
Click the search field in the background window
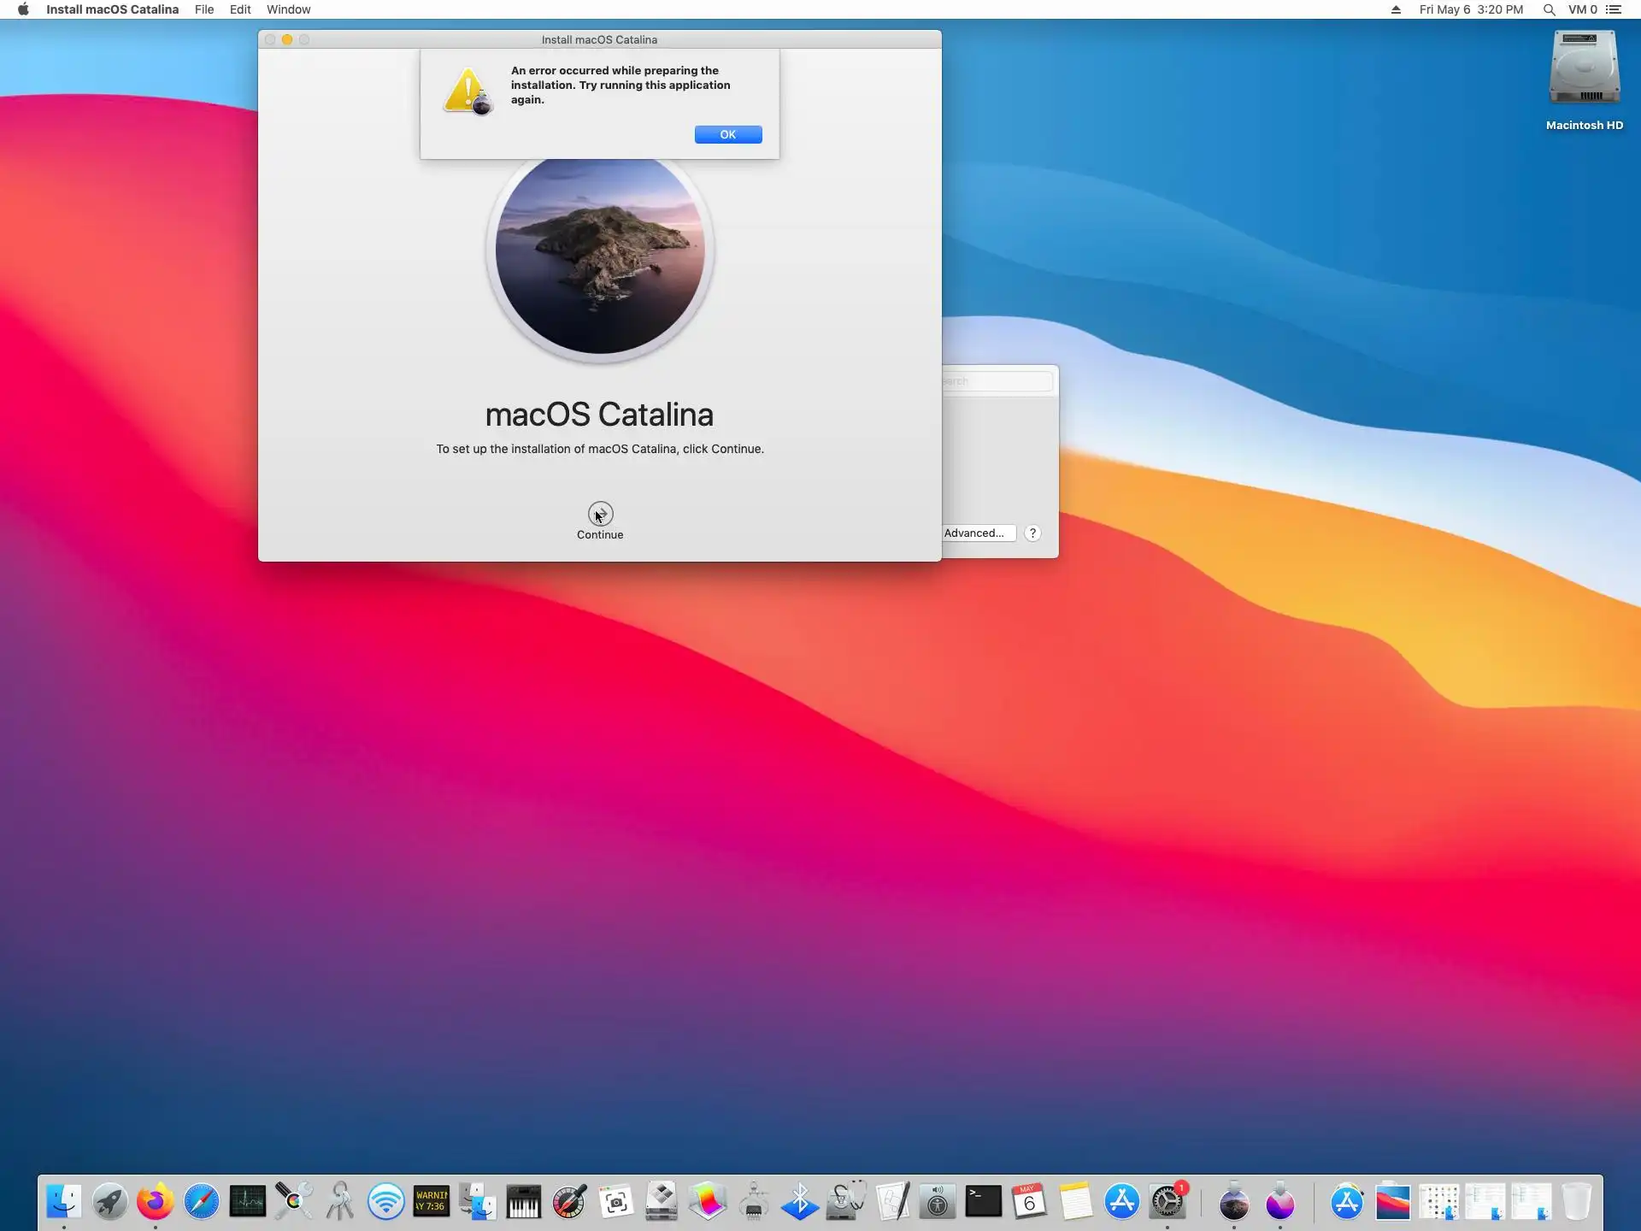coord(998,381)
